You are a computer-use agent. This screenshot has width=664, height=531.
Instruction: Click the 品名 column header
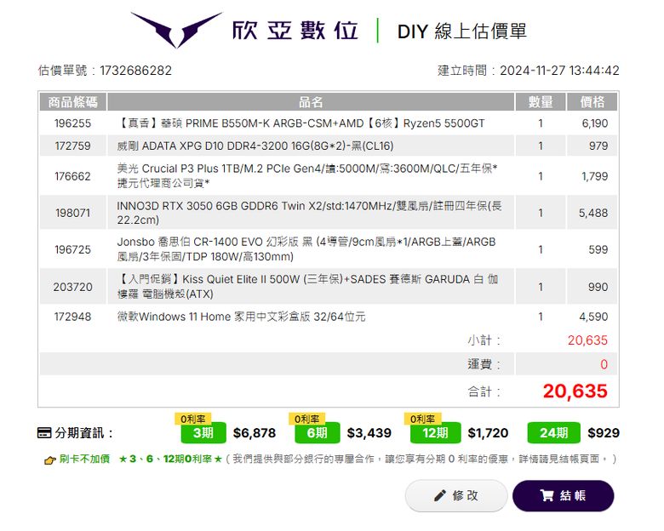pos(311,102)
